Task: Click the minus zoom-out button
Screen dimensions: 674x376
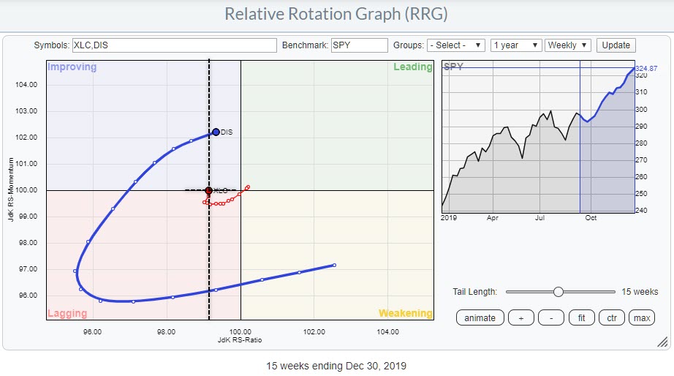Action: [552, 317]
